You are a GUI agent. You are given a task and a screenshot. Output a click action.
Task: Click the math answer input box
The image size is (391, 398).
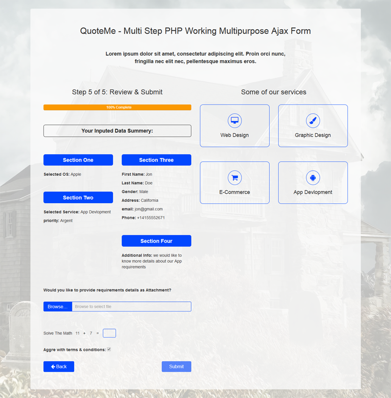[109, 333]
